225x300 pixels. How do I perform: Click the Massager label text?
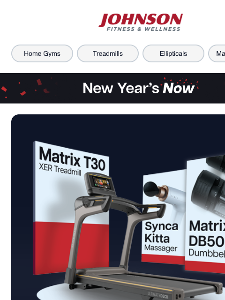[x=161, y=248]
